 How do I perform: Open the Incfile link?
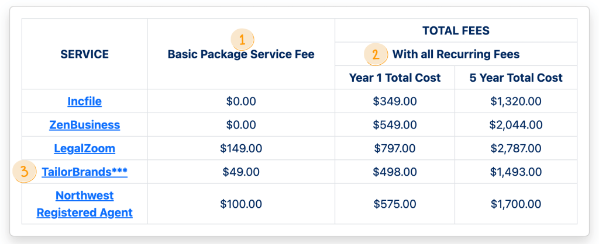[85, 102]
